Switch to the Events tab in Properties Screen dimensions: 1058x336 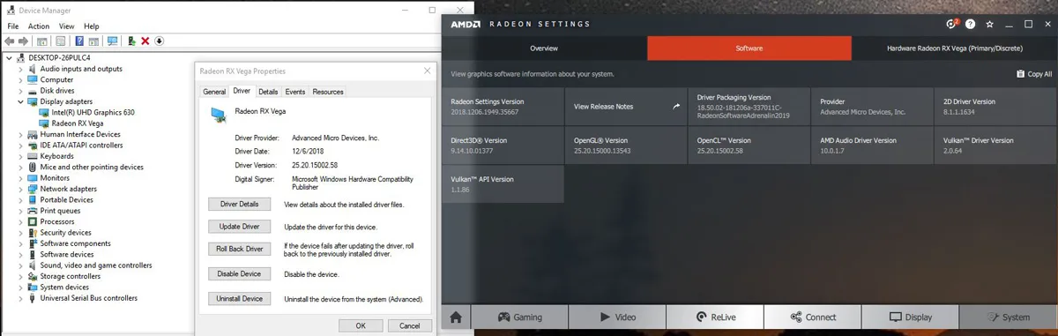[x=295, y=92]
